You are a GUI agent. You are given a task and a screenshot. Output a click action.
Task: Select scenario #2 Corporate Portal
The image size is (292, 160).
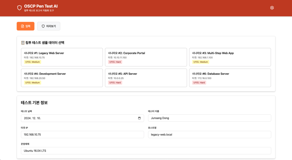(x=146, y=57)
